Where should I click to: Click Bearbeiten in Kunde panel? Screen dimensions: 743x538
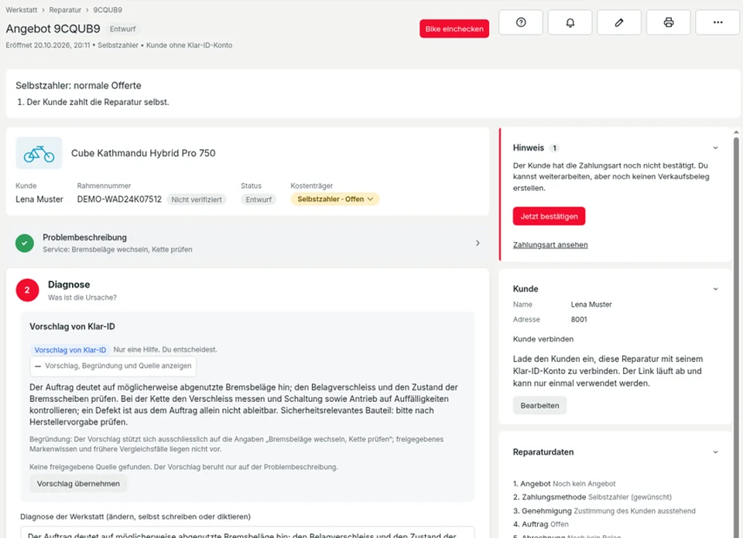pyautogui.click(x=539, y=406)
